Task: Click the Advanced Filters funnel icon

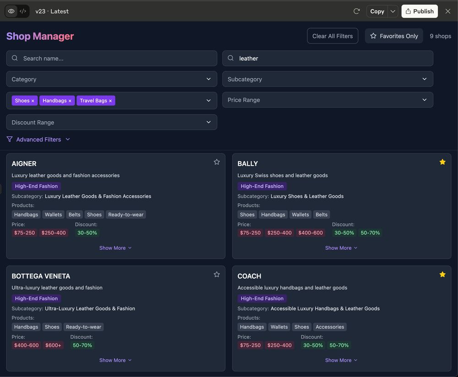Action: click(10, 139)
